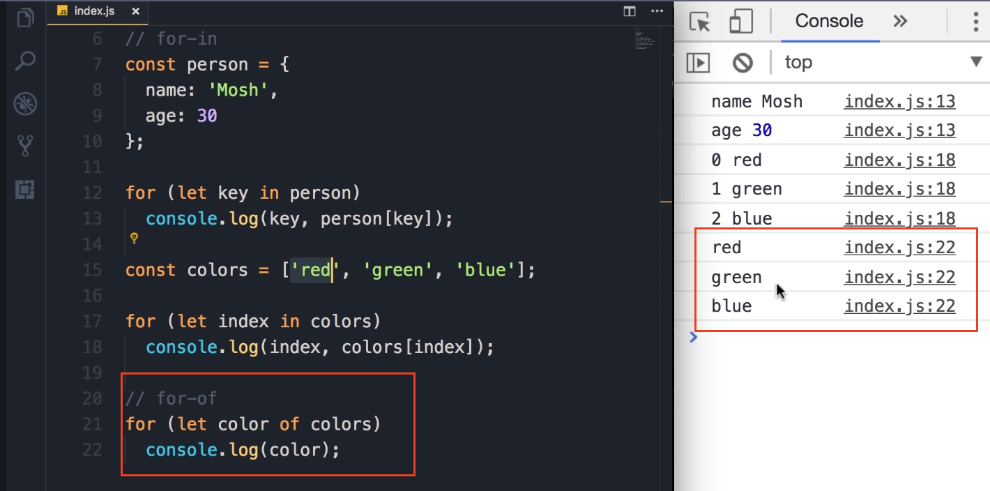Toggle the console sidebar panel
Screen dimensions: 990x491
[698, 63]
